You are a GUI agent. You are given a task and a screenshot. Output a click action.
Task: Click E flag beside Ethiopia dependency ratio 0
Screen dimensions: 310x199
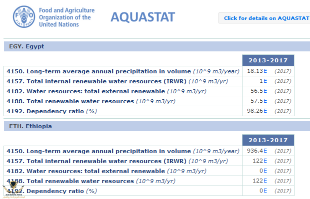(265, 191)
